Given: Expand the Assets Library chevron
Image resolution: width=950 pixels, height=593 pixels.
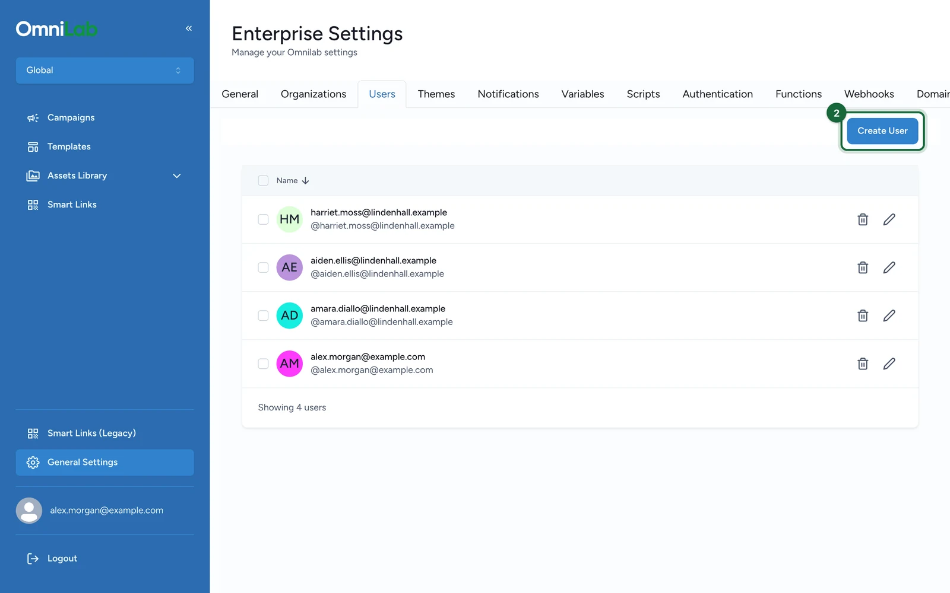Looking at the screenshot, I should click(176, 176).
